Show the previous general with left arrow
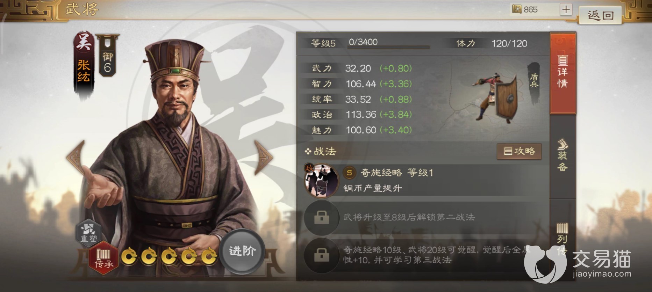652x292 pixels. click(x=76, y=158)
